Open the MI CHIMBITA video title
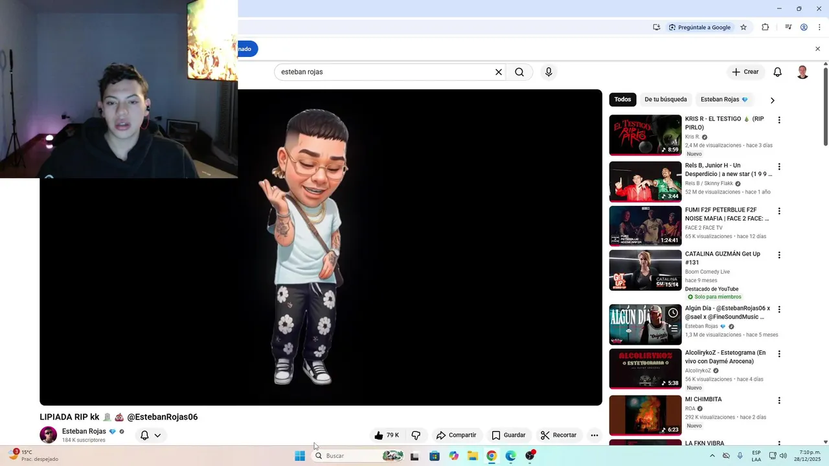Screen dimensions: 829x466 pyautogui.click(x=703, y=399)
